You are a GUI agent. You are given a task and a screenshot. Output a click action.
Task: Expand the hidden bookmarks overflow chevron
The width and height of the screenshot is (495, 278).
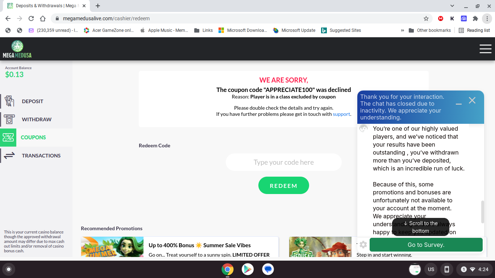(x=402, y=30)
